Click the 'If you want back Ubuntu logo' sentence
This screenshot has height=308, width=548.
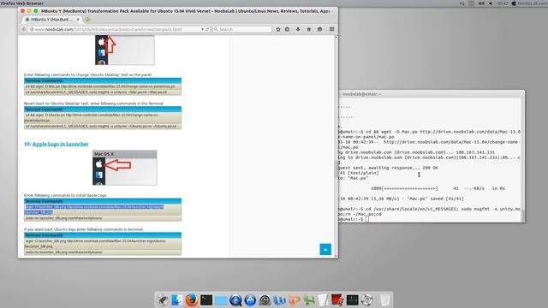[84, 229]
